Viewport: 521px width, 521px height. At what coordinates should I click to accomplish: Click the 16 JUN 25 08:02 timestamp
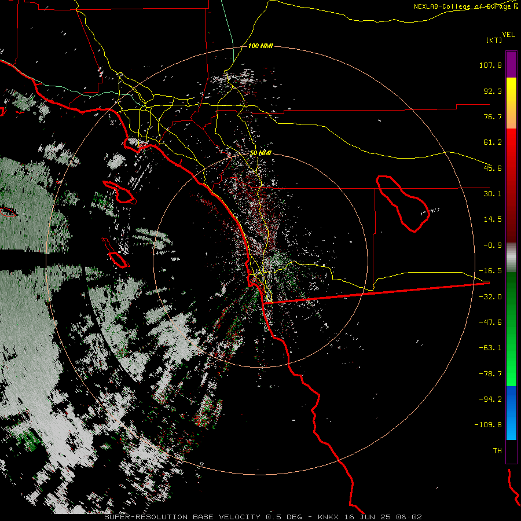384,517
